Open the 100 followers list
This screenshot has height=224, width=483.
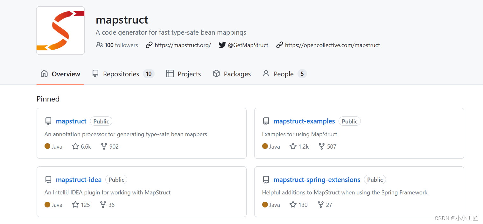(117, 45)
